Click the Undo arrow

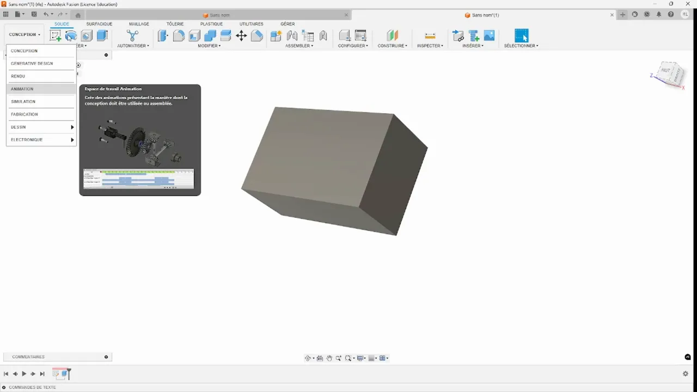click(x=46, y=14)
